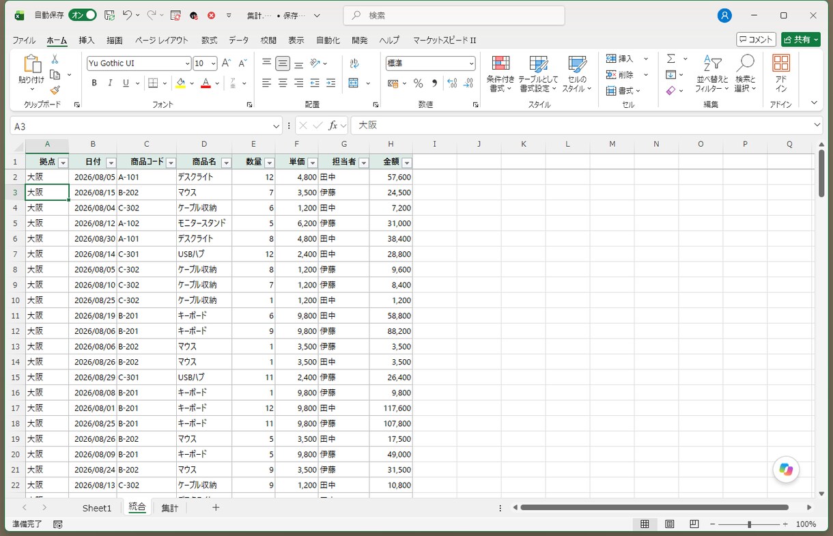
Task: Toggle Bold formatting
Action: (x=94, y=83)
